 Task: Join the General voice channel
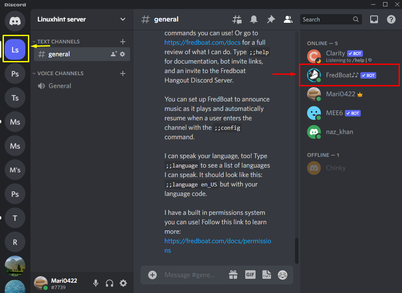click(x=82, y=86)
